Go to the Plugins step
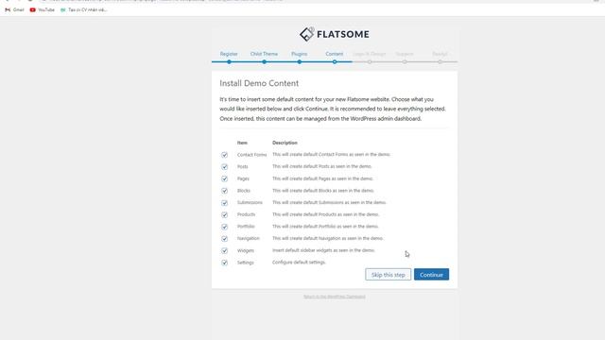This screenshot has height=340, width=605. point(300,54)
